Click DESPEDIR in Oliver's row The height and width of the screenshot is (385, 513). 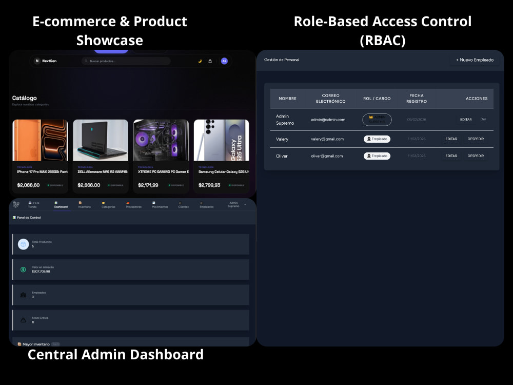[476, 156]
